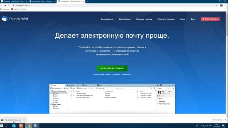
Task: Close the active Thunderbird tab
Action: click(x=83, y=1)
